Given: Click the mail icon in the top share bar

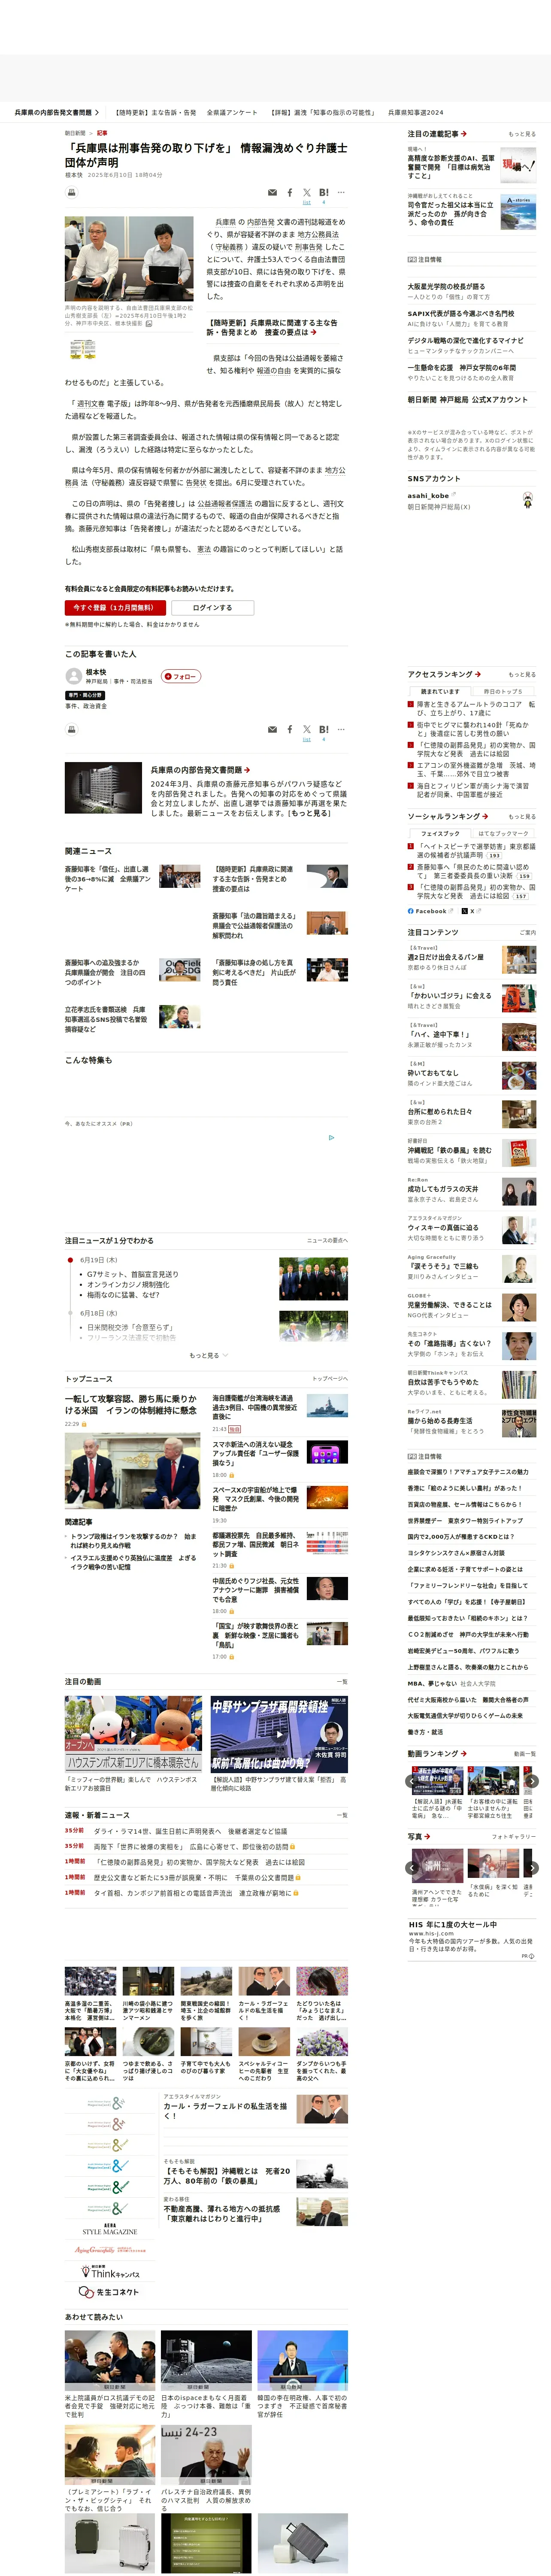Looking at the screenshot, I should 272,193.
